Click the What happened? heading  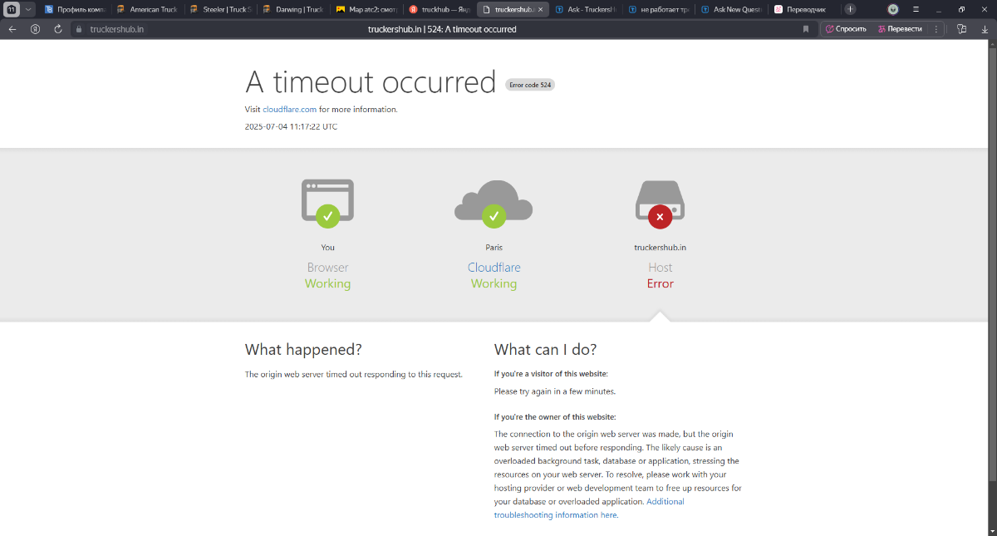point(303,350)
